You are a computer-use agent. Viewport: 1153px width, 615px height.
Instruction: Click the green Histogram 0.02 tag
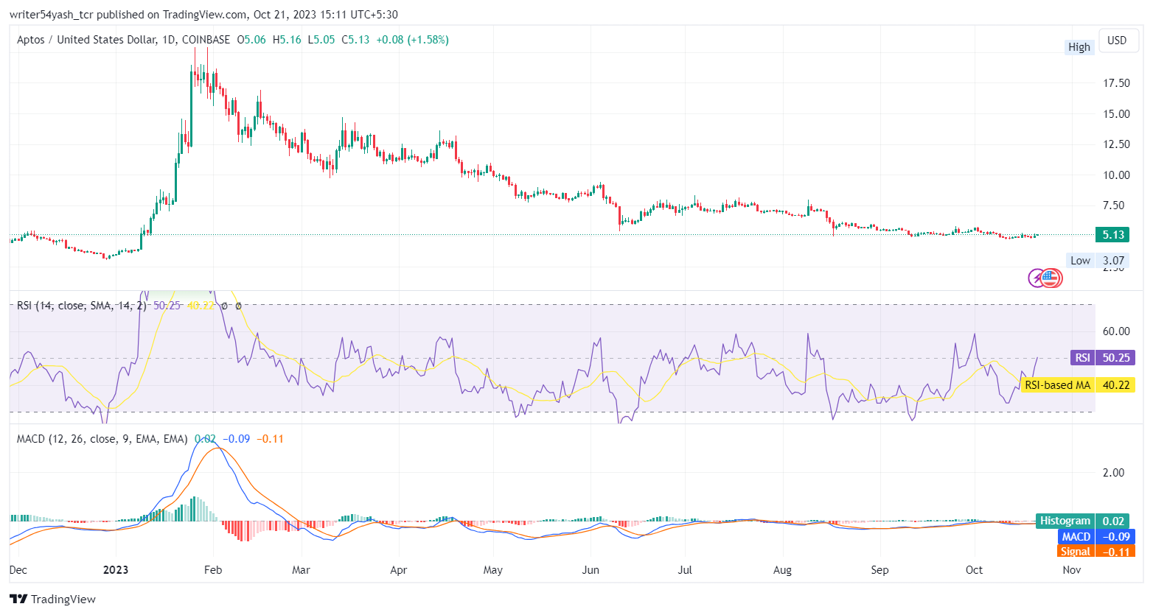click(1082, 521)
